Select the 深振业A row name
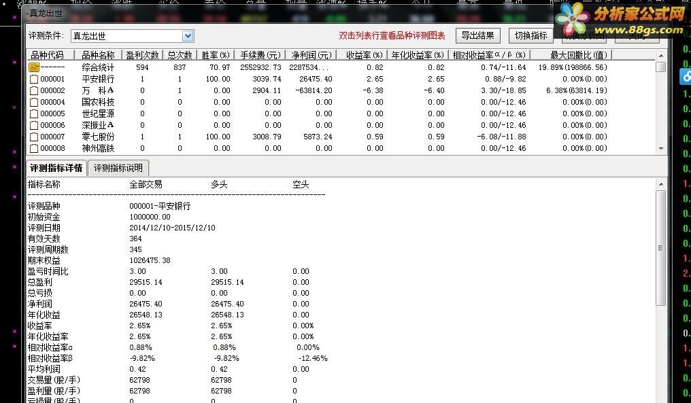Viewport: 691px width, 403px height. click(98, 125)
